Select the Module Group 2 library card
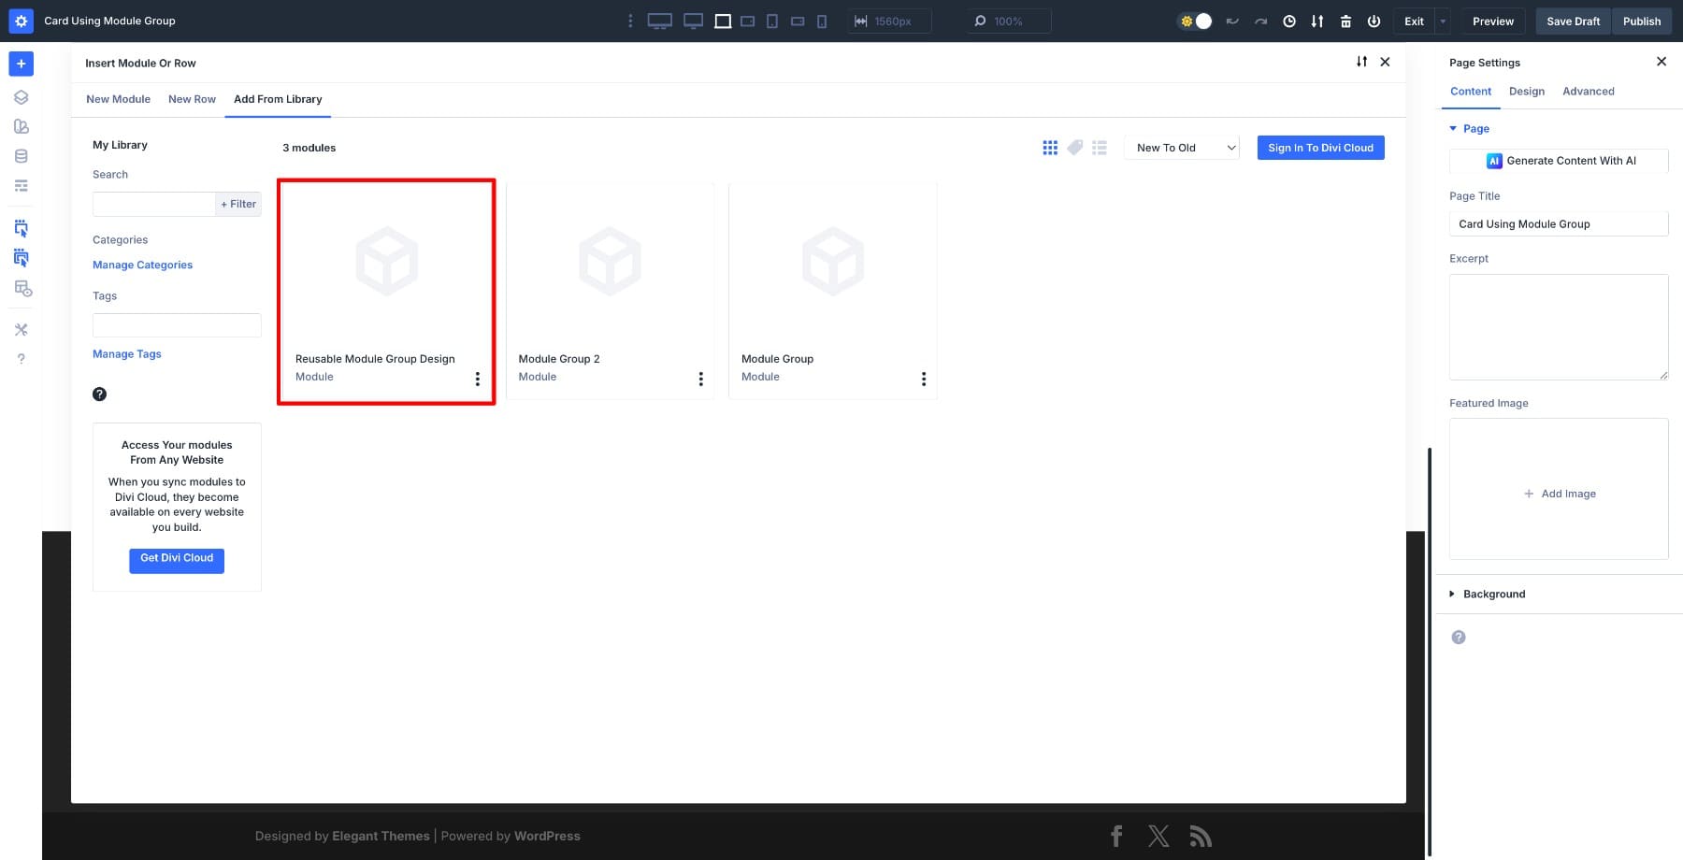The height and width of the screenshot is (860, 1683). click(x=610, y=290)
